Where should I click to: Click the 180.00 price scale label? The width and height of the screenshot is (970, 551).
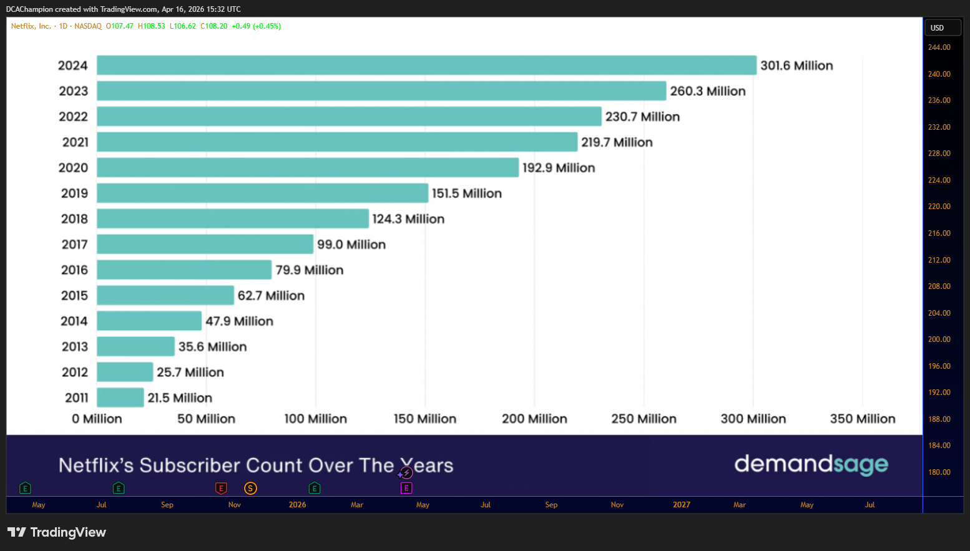(x=939, y=472)
